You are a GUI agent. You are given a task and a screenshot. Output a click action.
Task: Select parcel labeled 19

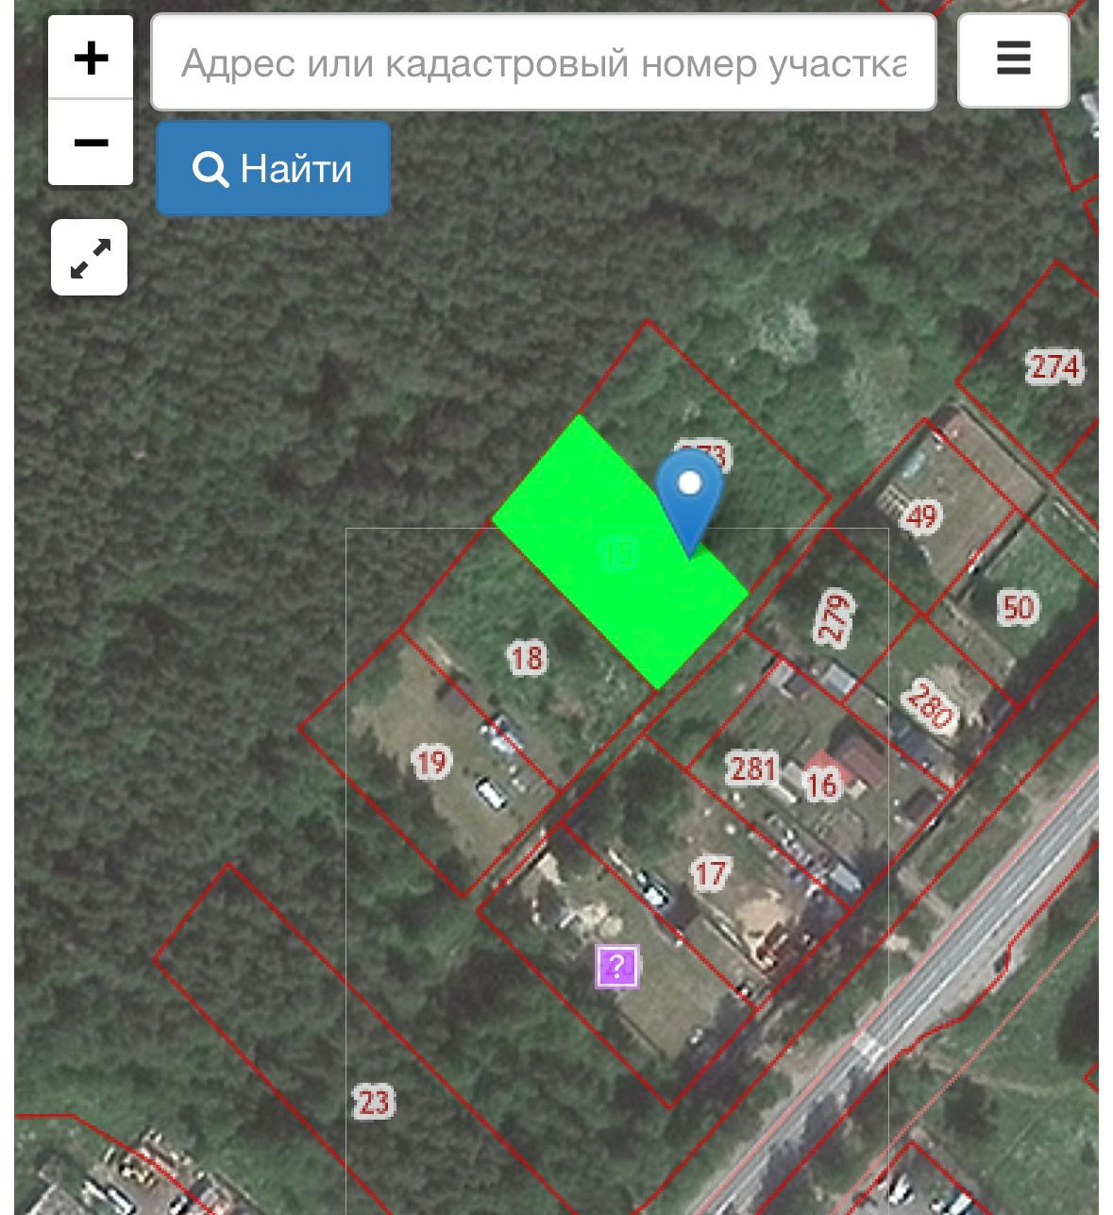[431, 761]
